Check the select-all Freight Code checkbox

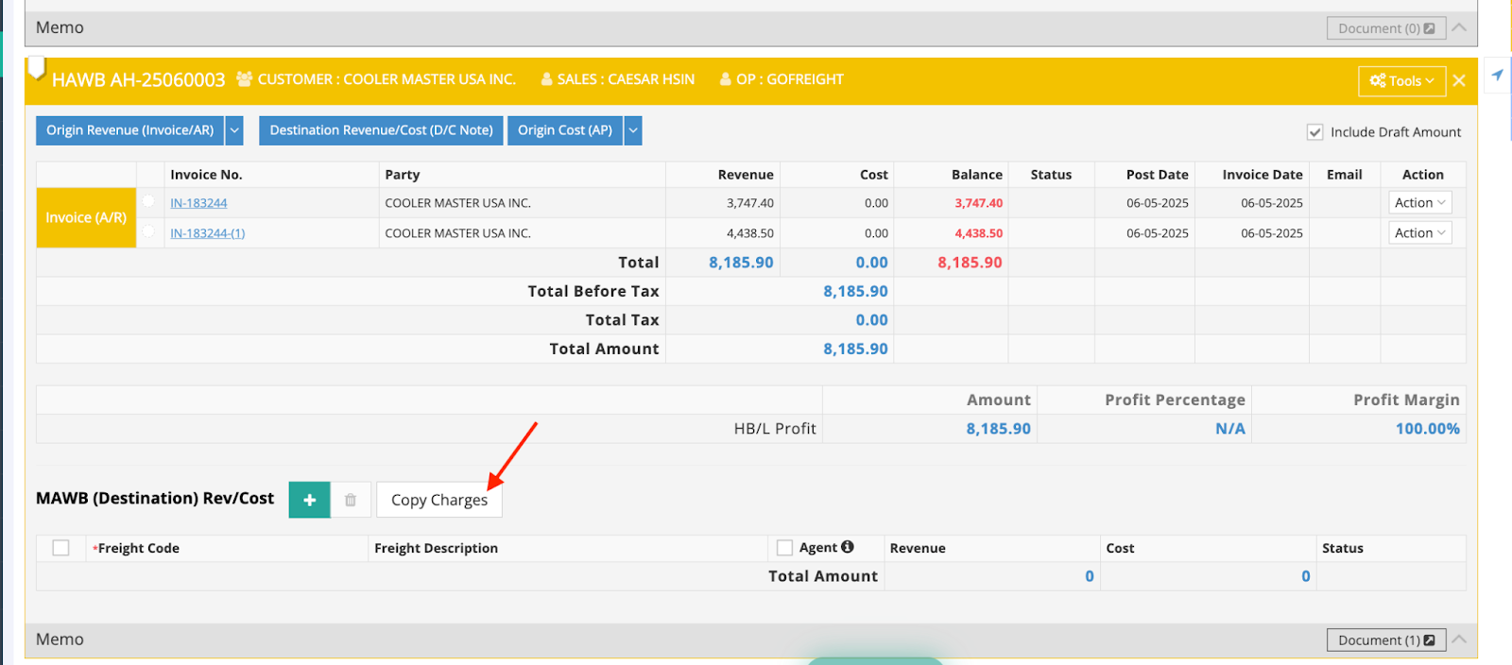(x=61, y=548)
